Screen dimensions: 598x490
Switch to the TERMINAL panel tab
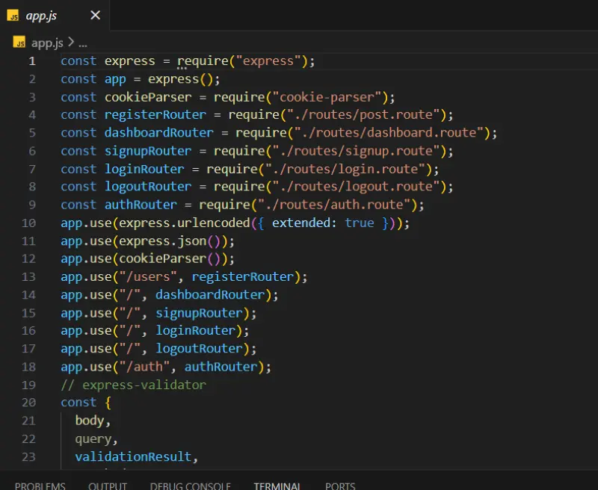[277, 486]
